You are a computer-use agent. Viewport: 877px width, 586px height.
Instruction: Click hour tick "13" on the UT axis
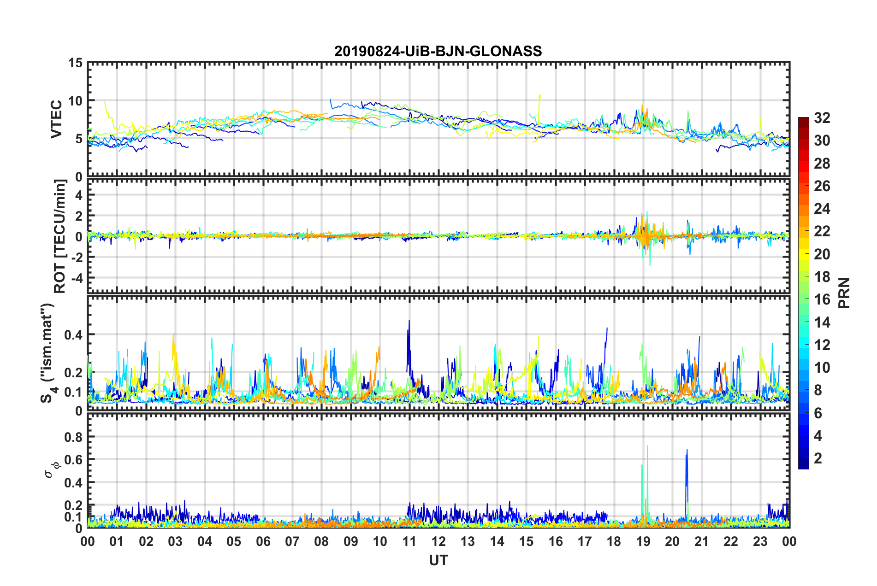pyautogui.click(x=468, y=541)
